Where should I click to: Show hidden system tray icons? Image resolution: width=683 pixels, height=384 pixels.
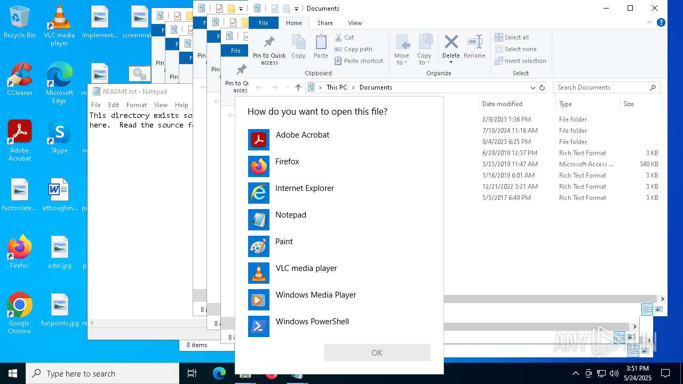(x=575, y=373)
